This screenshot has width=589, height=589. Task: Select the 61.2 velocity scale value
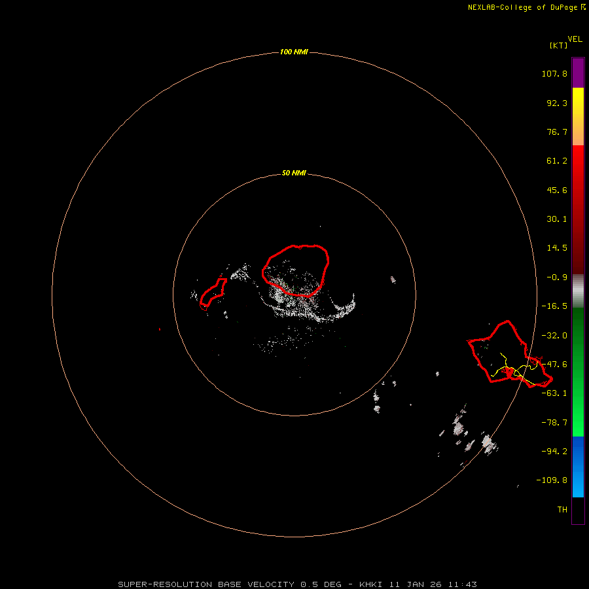[x=557, y=161]
